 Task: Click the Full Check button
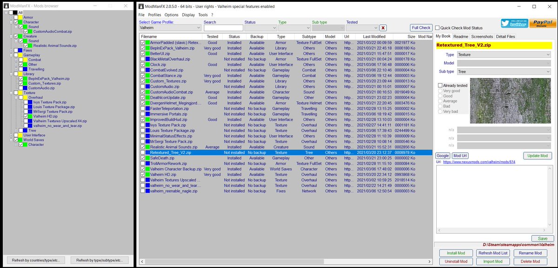(421, 27)
